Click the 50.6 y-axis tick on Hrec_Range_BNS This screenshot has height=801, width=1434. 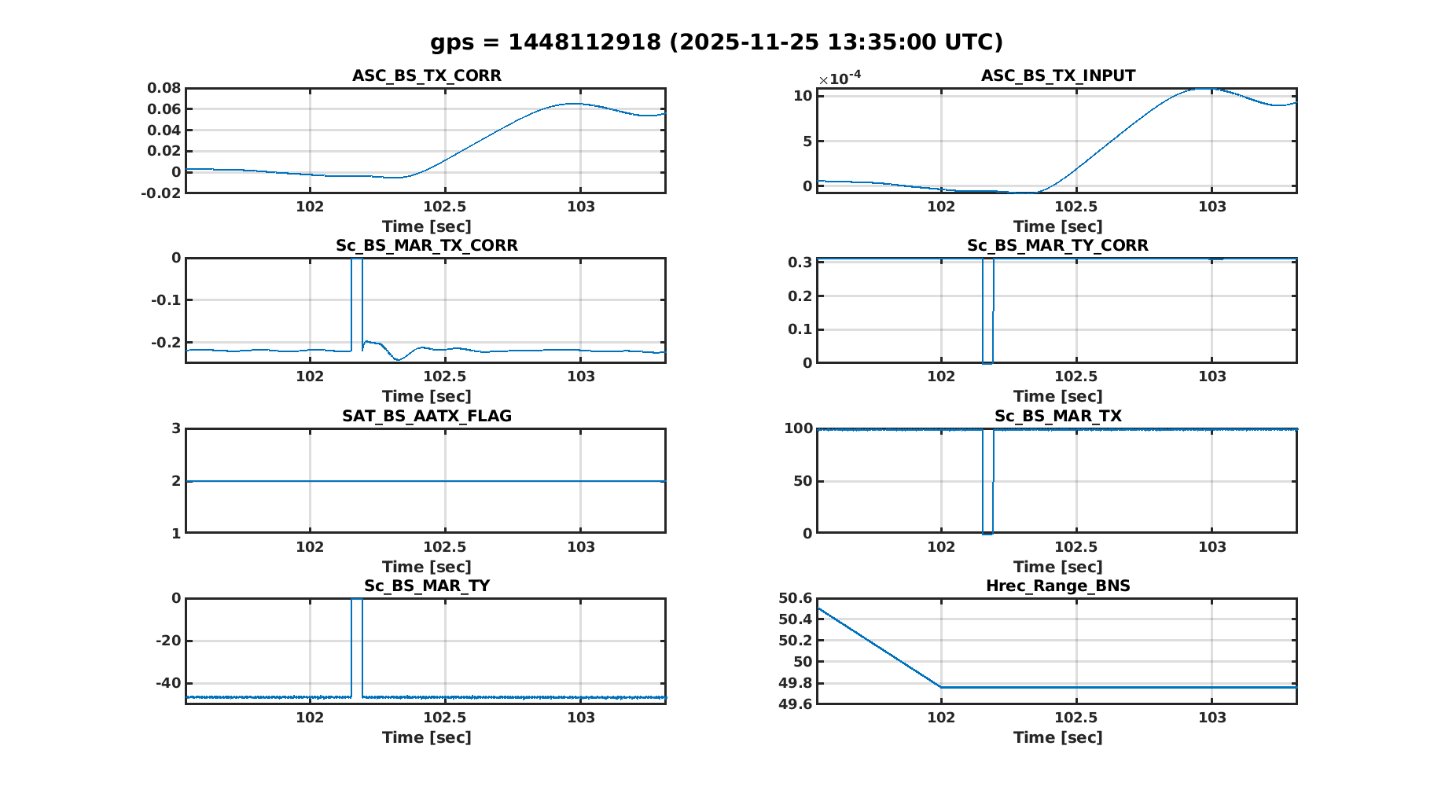795,598
